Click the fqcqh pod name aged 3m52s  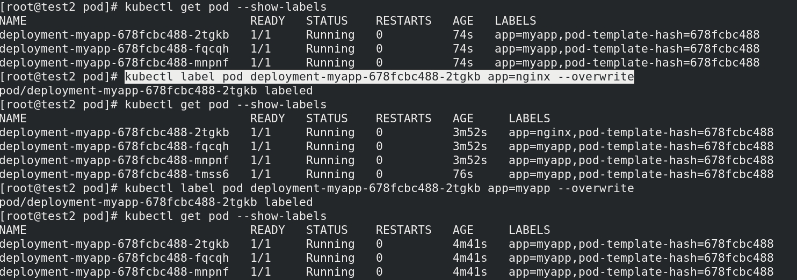click(x=114, y=146)
